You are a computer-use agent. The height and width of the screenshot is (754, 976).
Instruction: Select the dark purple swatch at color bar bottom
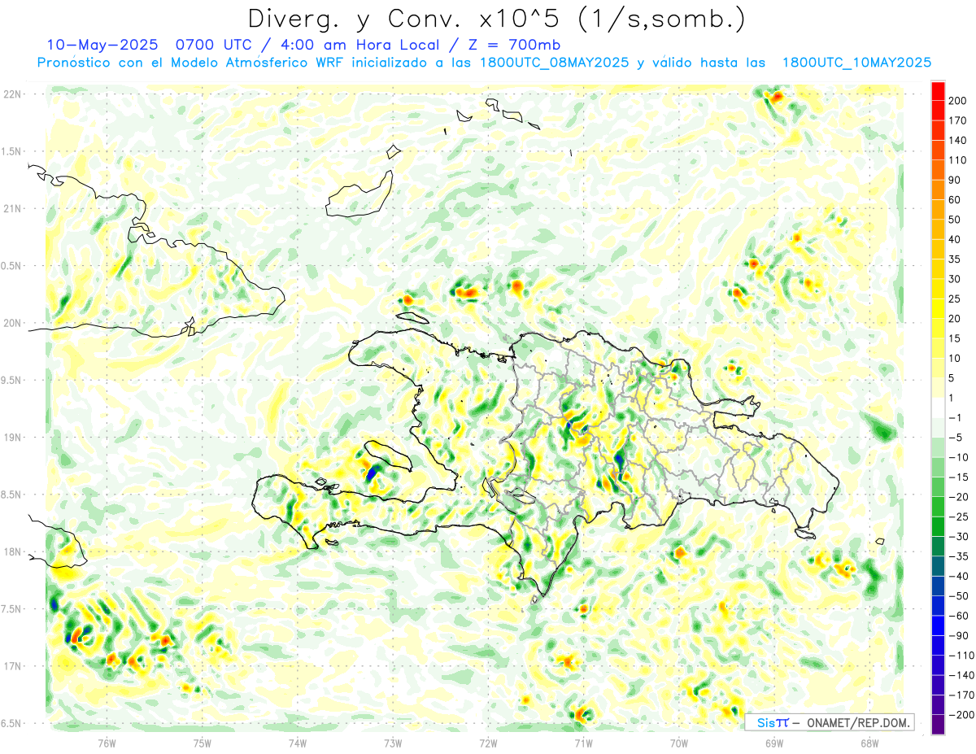point(938,724)
